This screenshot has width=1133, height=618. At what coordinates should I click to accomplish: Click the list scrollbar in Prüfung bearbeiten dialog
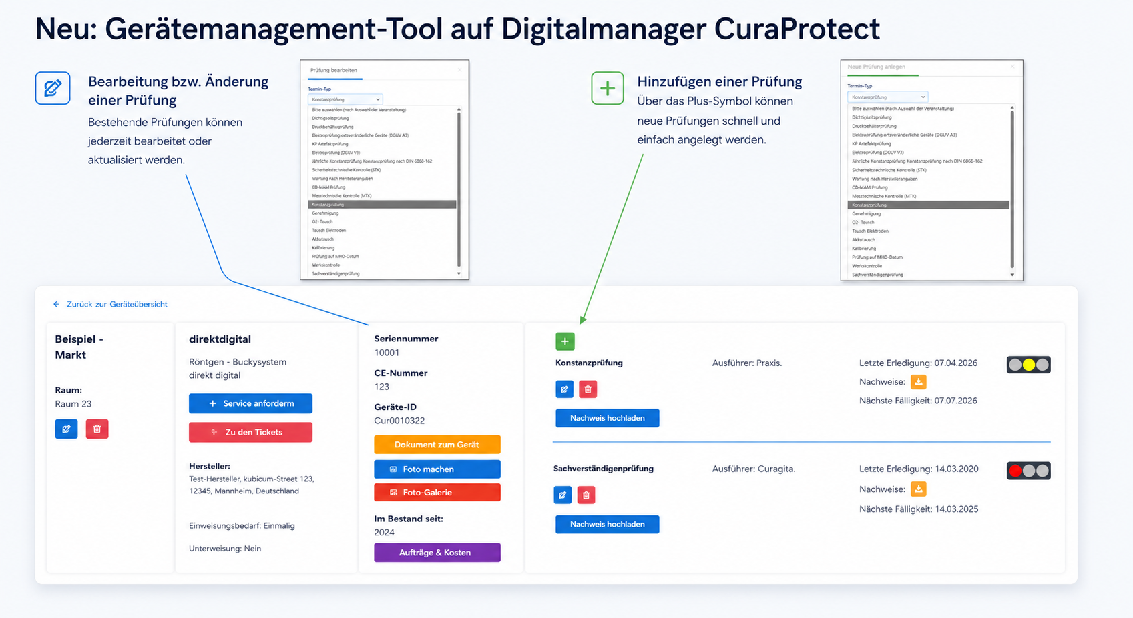(x=459, y=189)
